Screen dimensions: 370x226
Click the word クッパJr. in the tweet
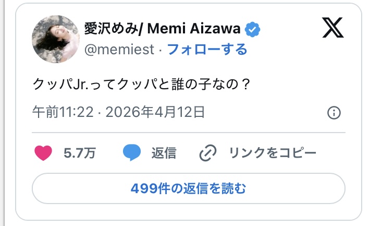[55, 84]
